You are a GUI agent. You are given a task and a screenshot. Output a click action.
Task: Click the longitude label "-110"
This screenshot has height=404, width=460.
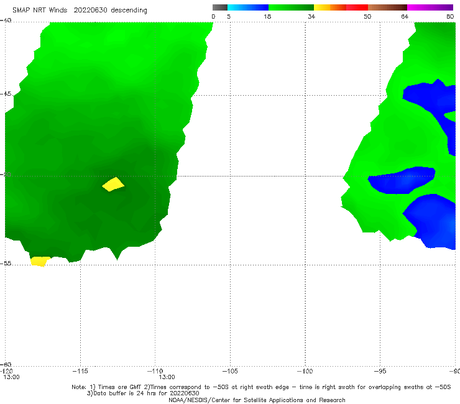pos(155,372)
